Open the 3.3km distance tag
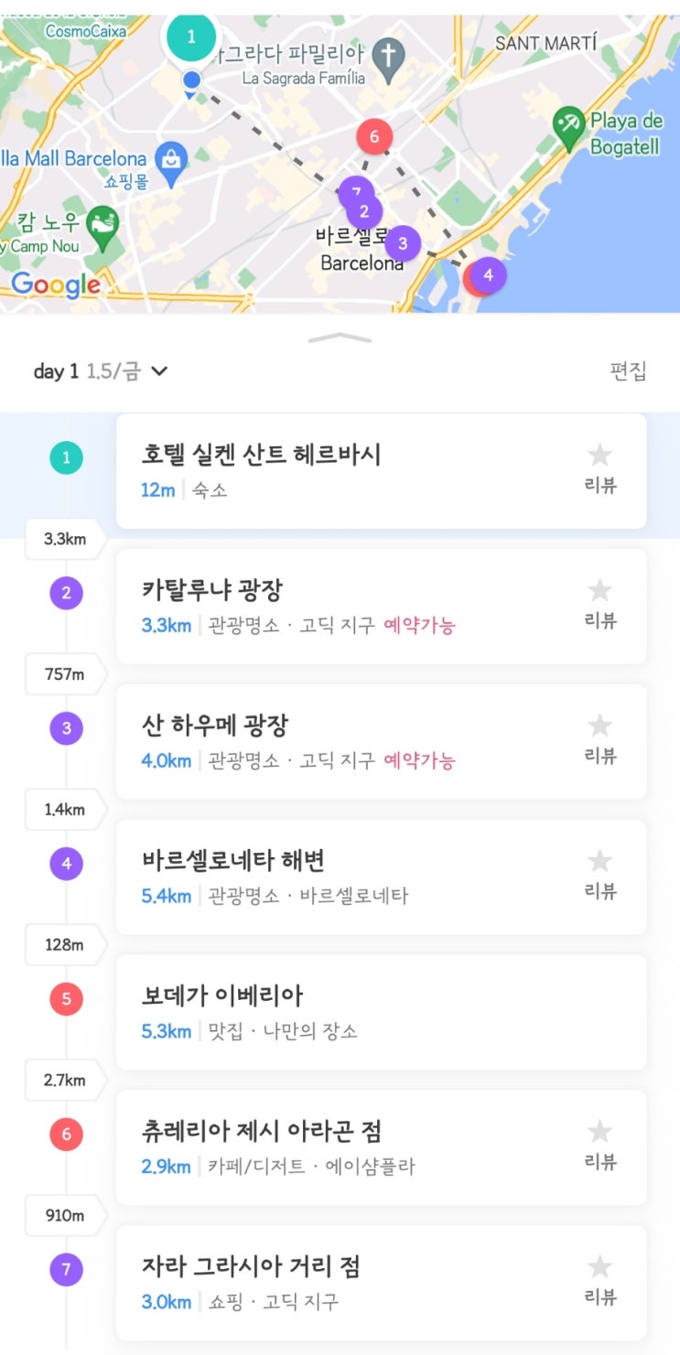The image size is (680, 1355). pos(65,539)
